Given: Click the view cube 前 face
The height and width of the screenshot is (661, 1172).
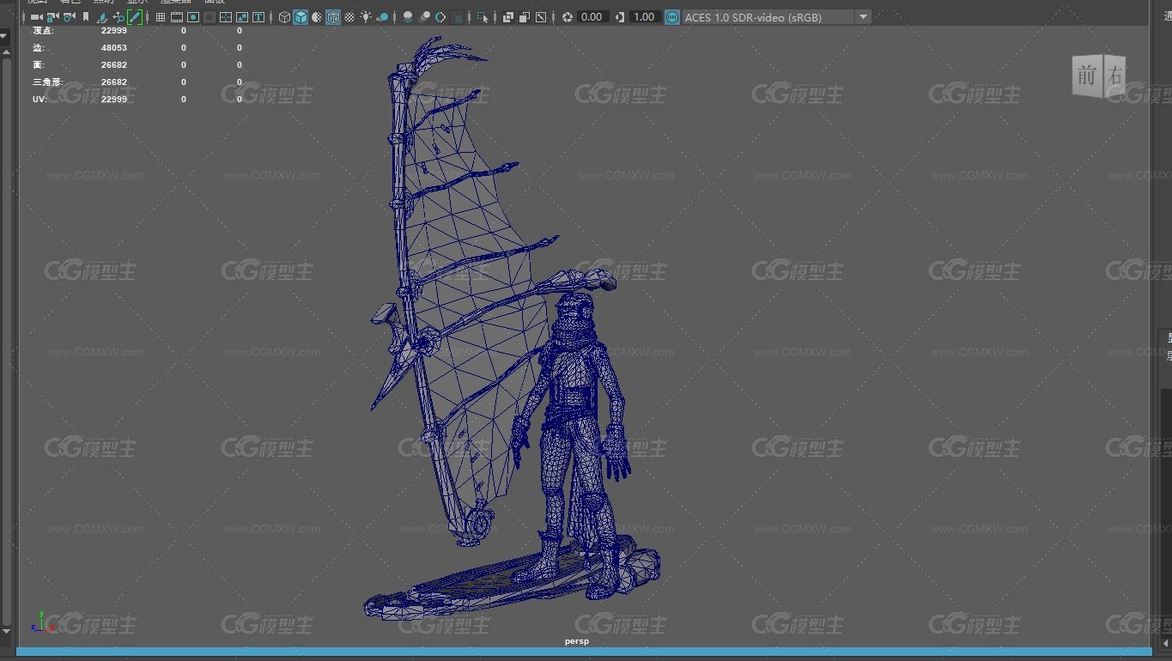Looking at the screenshot, I should (1087, 76).
